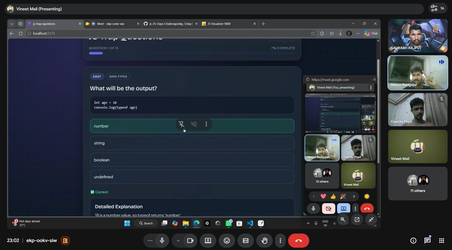452x250 pixels.
Task: Mute the microphone in Meet bottom bar
Action: click(162, 241)
